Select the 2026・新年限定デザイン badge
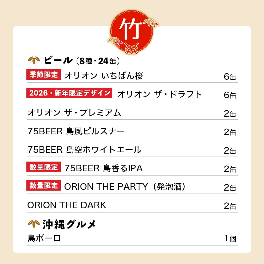Viewport: 264px width, 264px height. click(69, 93)
